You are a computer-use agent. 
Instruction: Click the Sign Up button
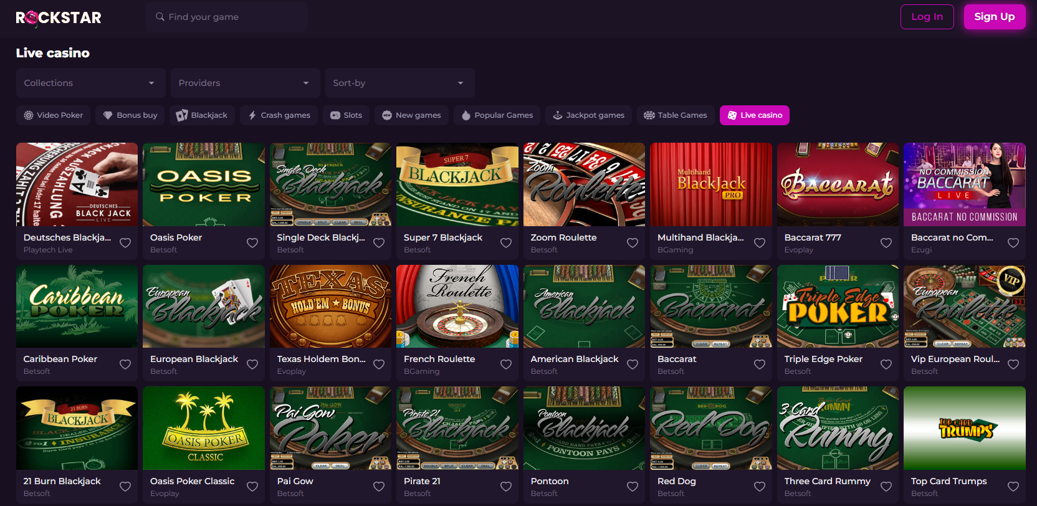(995, 17)
